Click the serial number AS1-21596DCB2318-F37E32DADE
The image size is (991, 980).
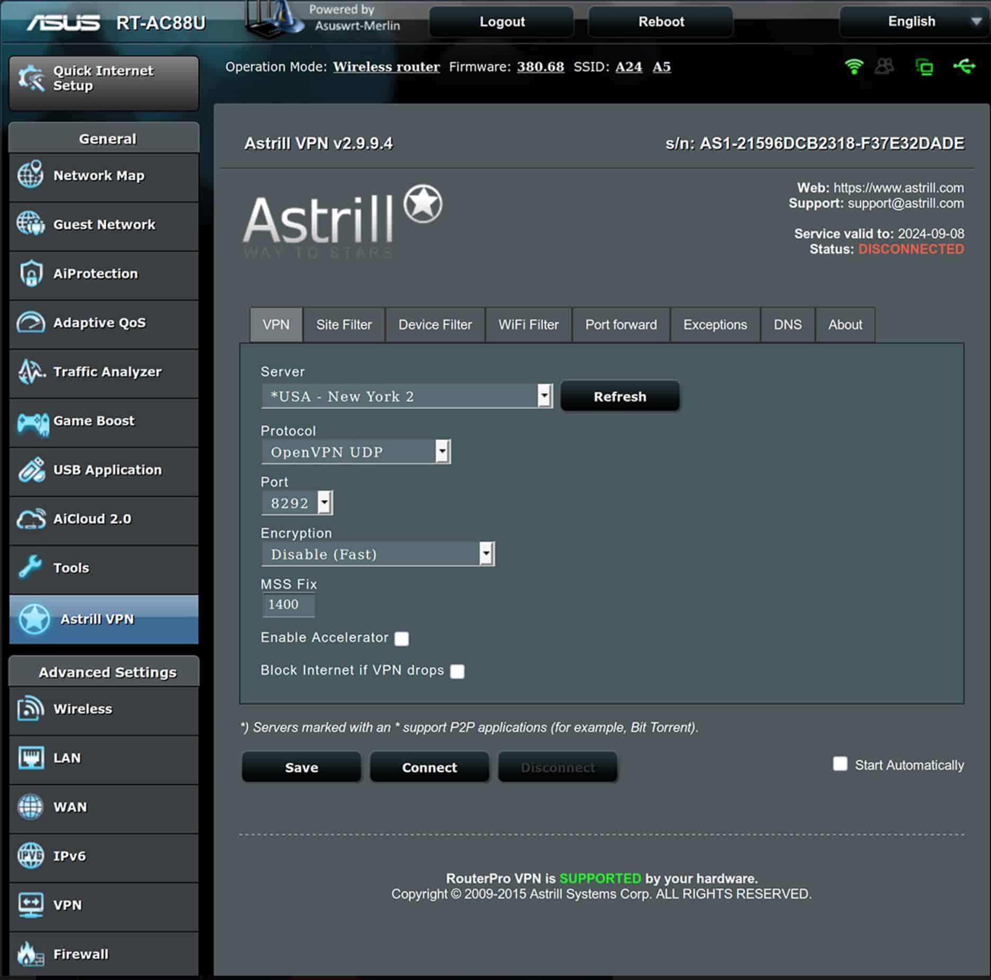coord(832,144)
